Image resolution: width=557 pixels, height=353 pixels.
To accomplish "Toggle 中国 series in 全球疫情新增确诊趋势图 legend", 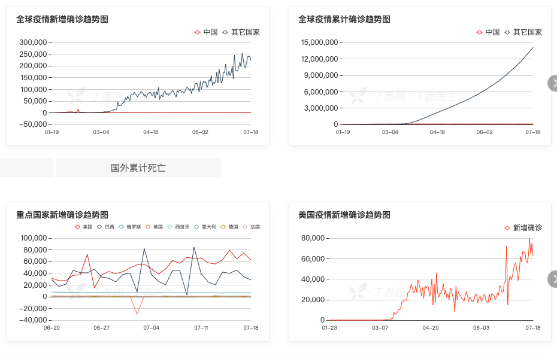I will (205, 32).
